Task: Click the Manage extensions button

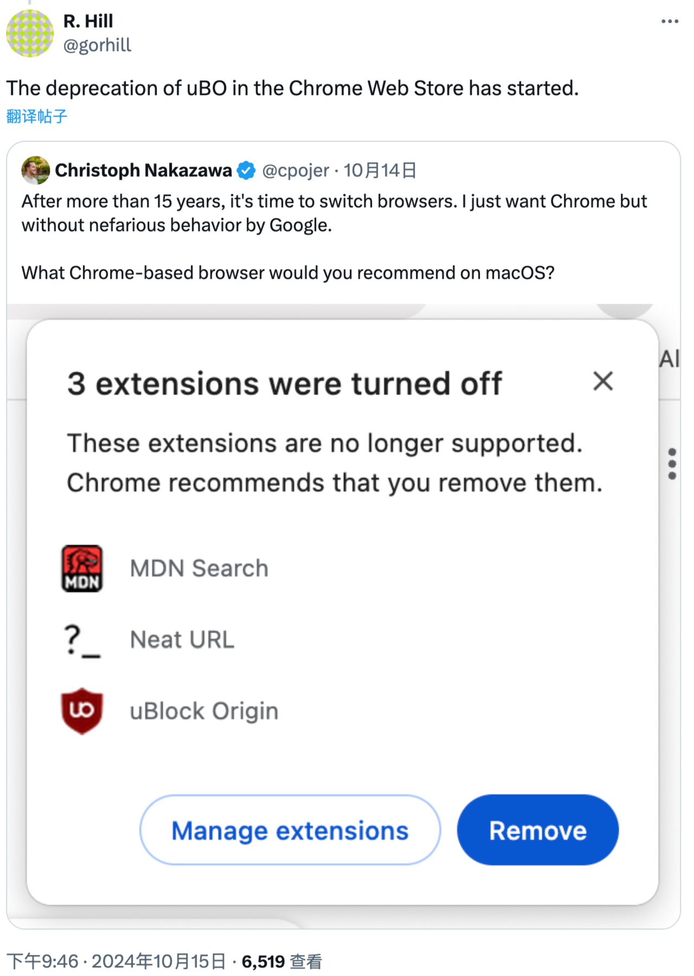Action: [290, 830]
